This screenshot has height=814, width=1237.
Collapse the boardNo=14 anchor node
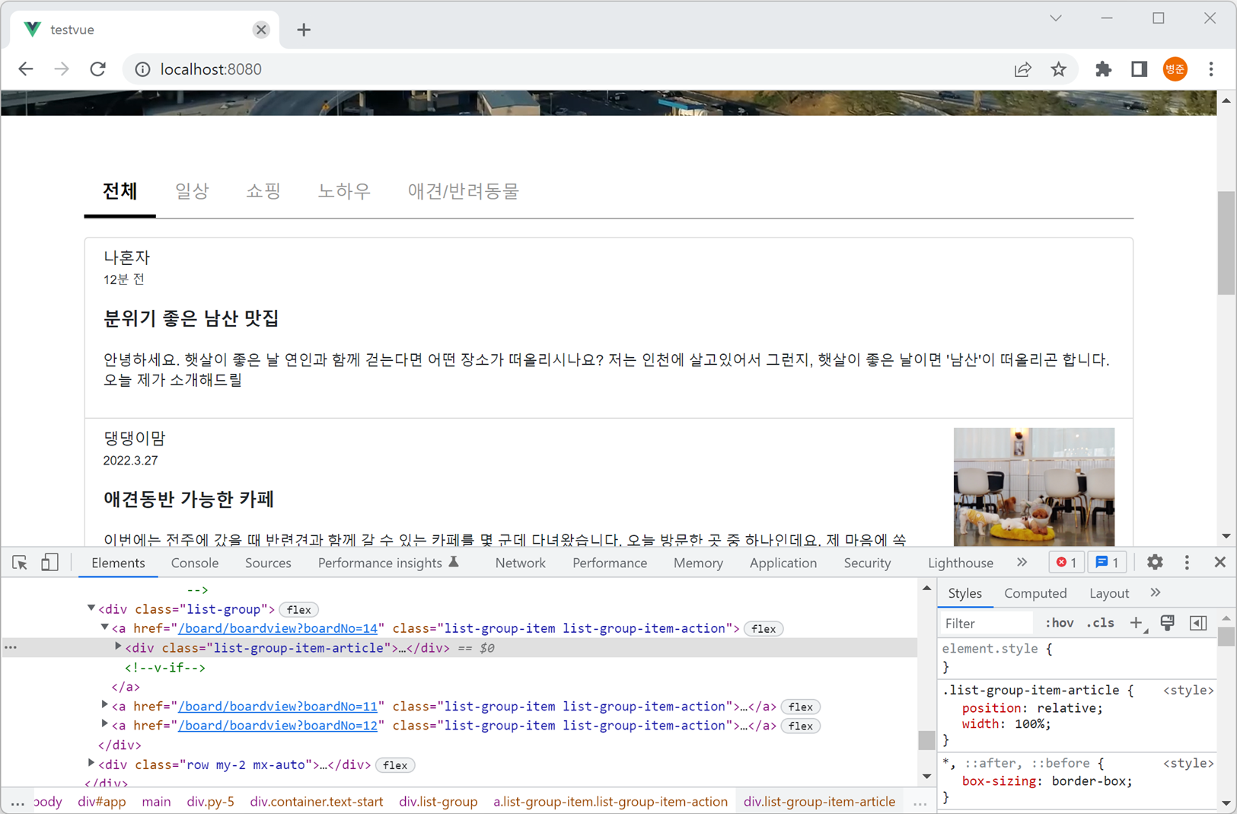104,627
